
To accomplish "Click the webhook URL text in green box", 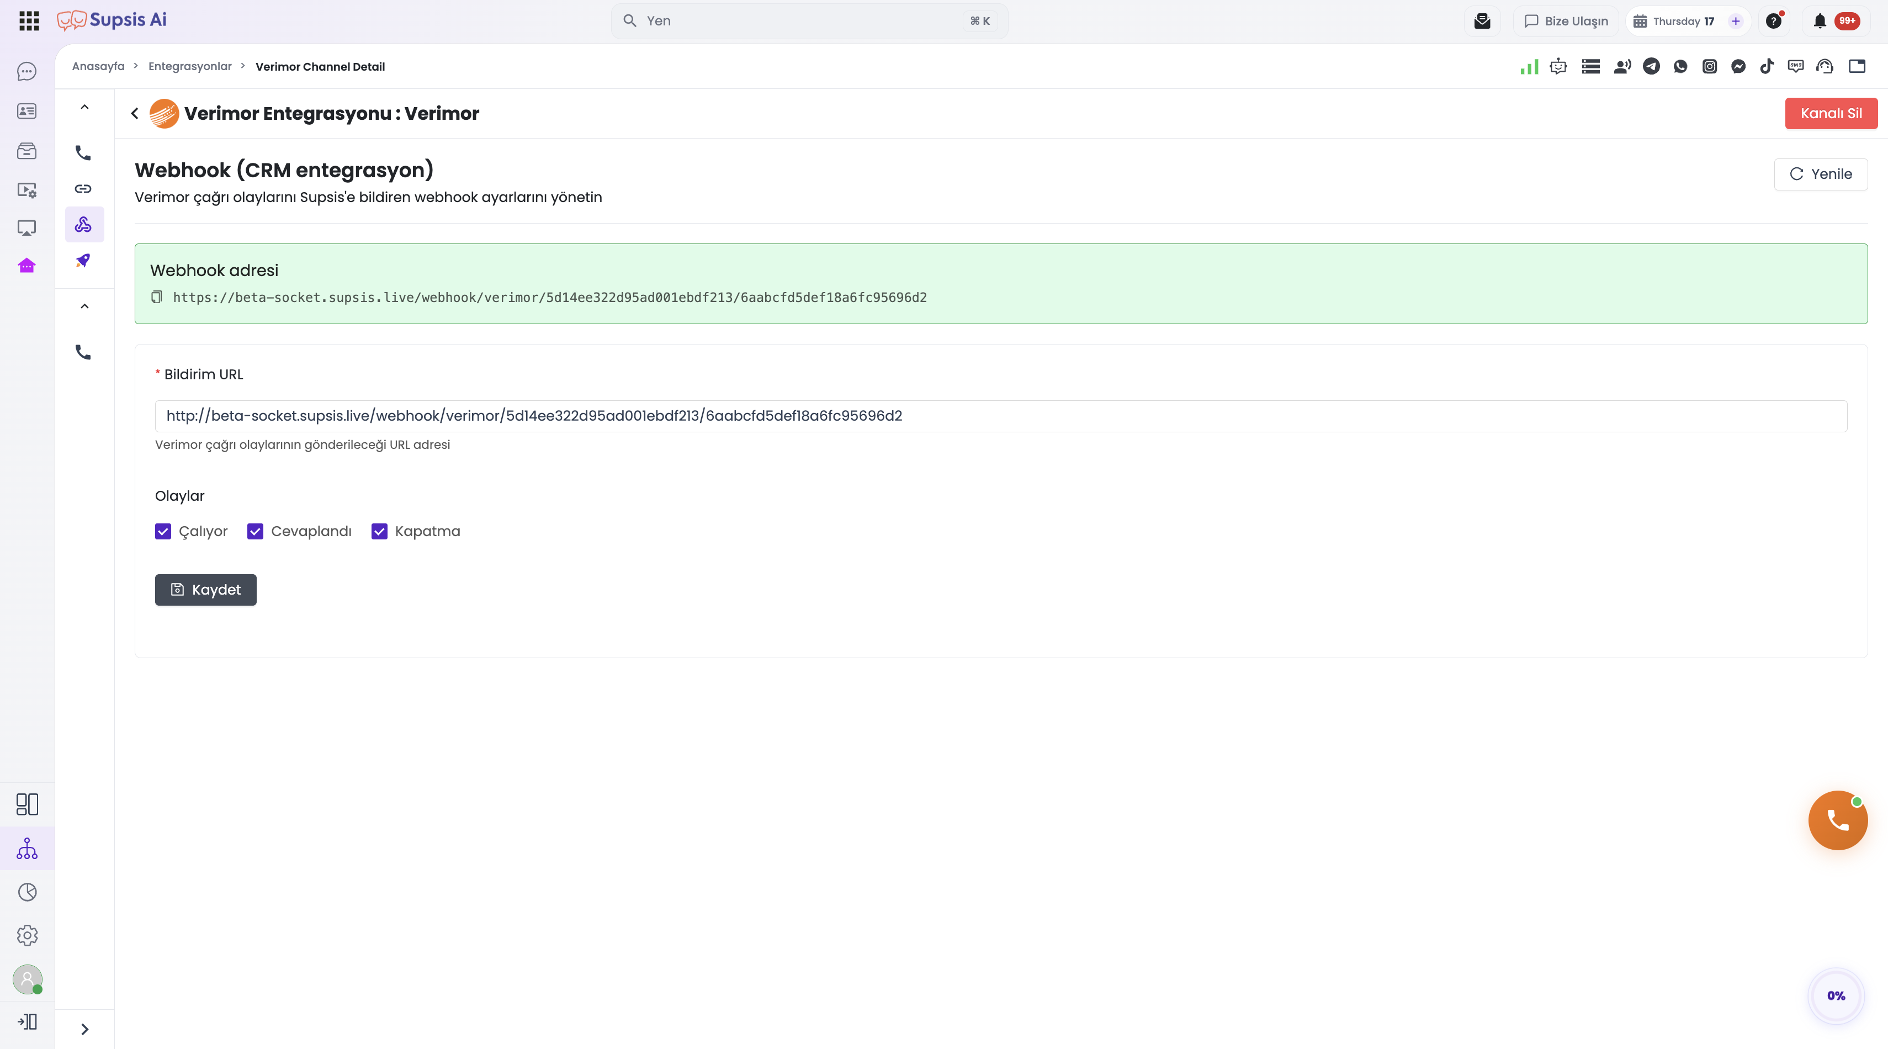I will [x=550, y=298].
